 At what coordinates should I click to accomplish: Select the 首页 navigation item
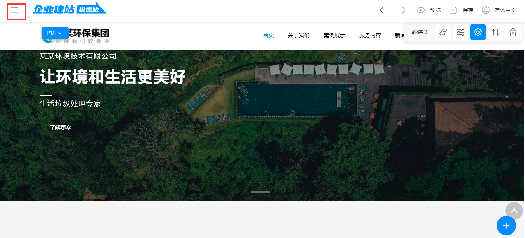click(269, 35)
